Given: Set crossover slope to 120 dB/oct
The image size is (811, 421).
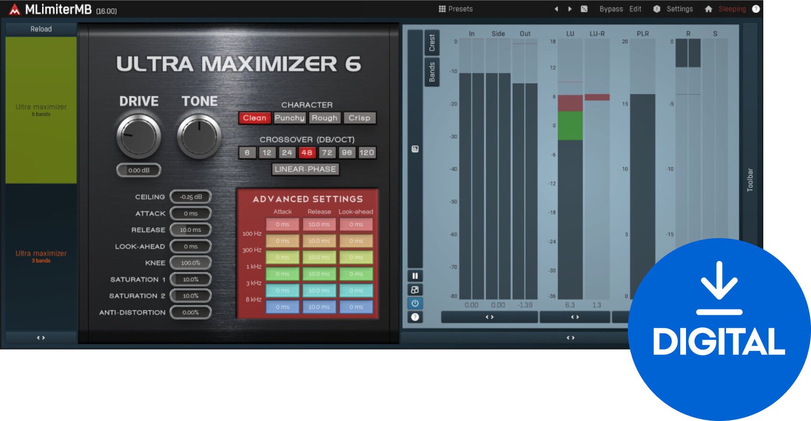Looking at the screenshot, I should coord(367,152).
